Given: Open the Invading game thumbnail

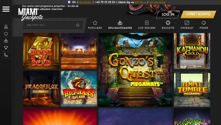Looking at the screenshot, I should 192,117.
